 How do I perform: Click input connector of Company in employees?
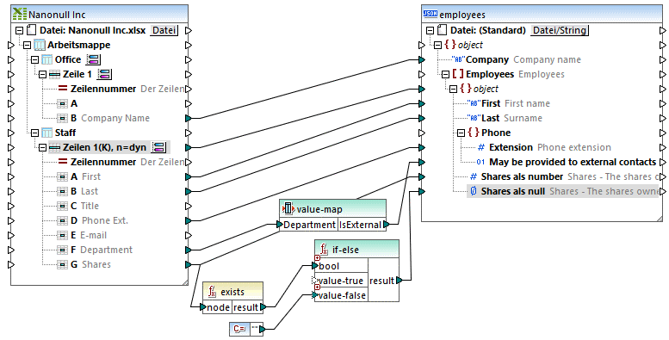click(x=422, y=59)
